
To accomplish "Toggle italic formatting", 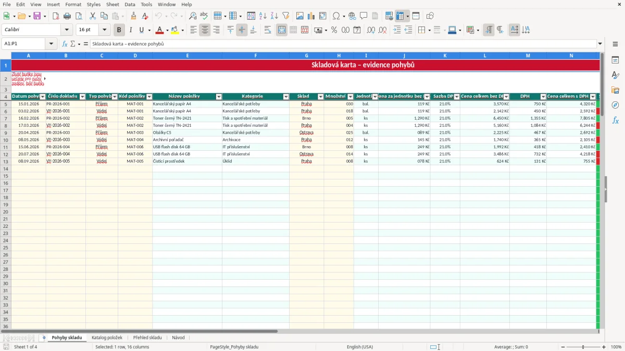I will coord(130,30).
